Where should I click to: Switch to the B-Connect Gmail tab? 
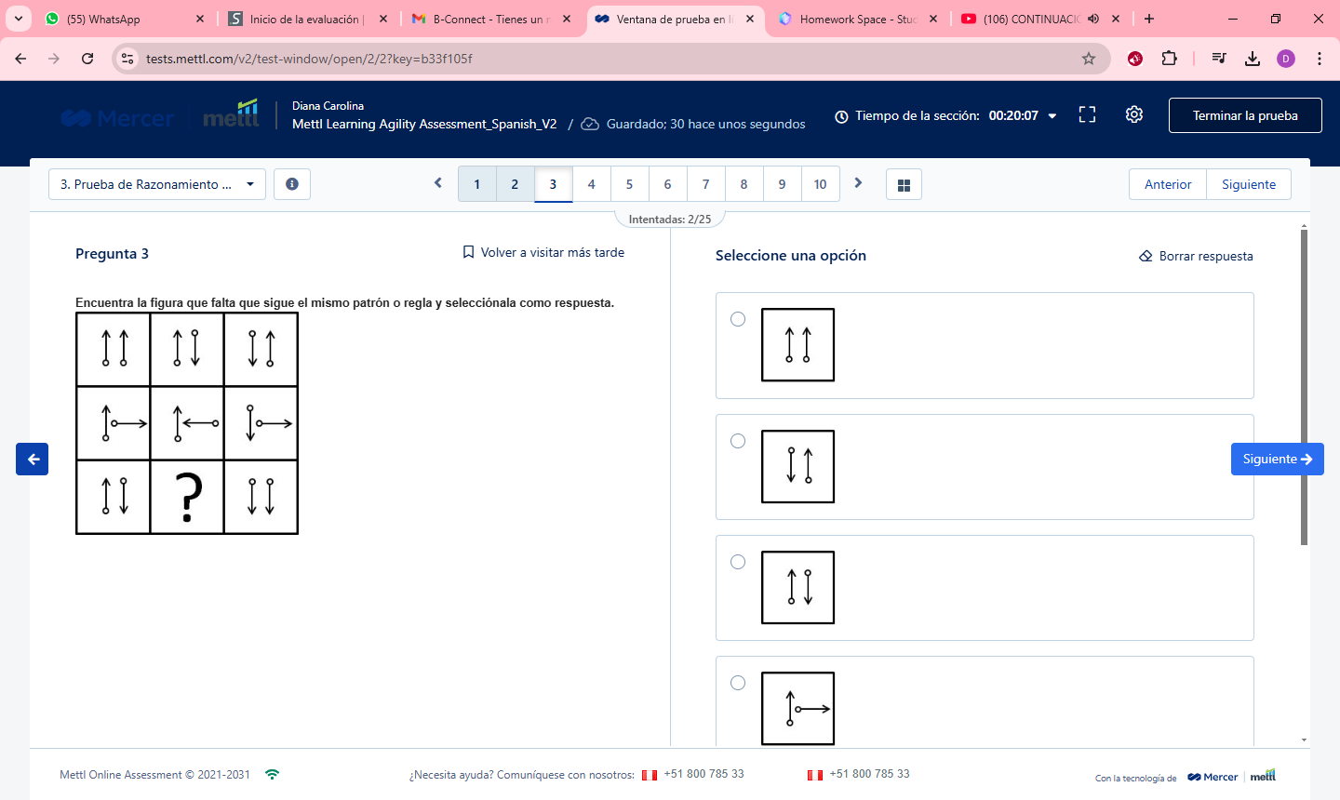point(490,19)
